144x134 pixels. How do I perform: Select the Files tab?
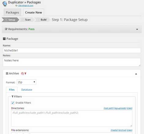(12, 90)
